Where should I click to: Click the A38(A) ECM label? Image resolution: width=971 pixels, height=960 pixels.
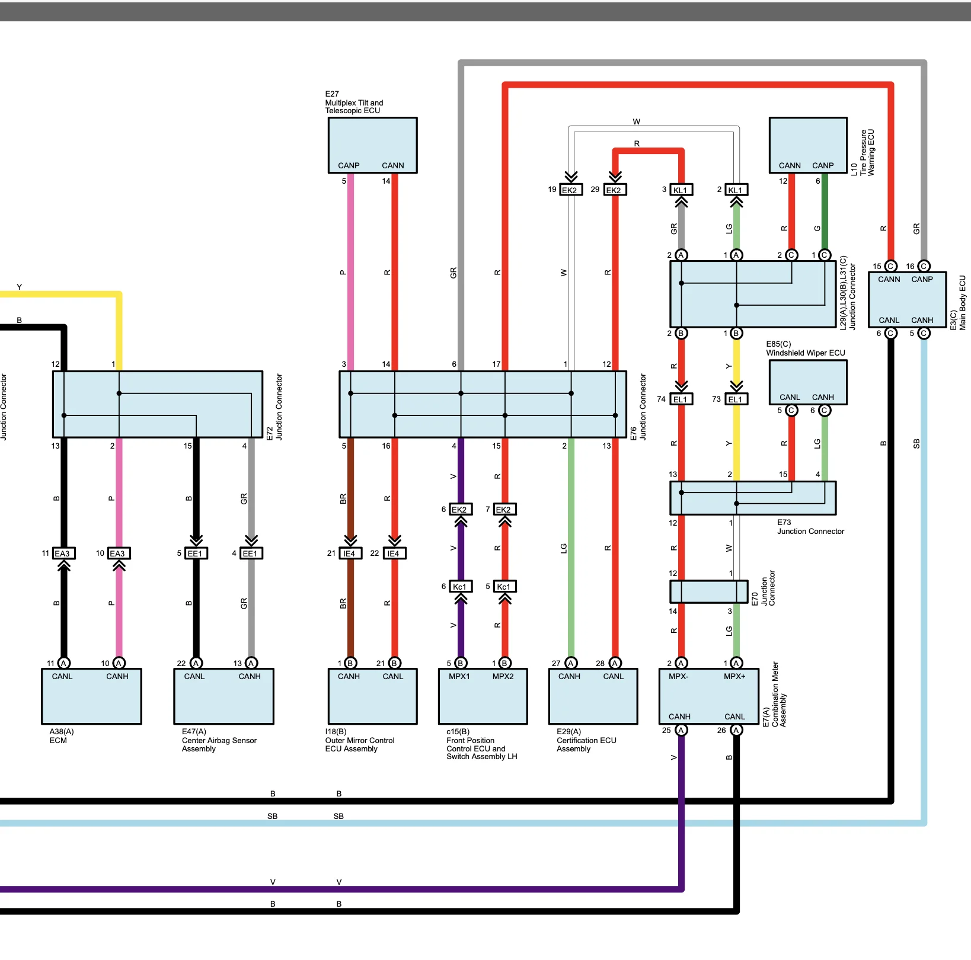(x=61, y=736)
